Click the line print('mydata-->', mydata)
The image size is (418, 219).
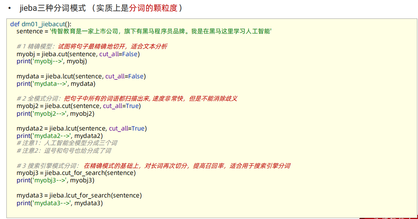tap(56, 84)
